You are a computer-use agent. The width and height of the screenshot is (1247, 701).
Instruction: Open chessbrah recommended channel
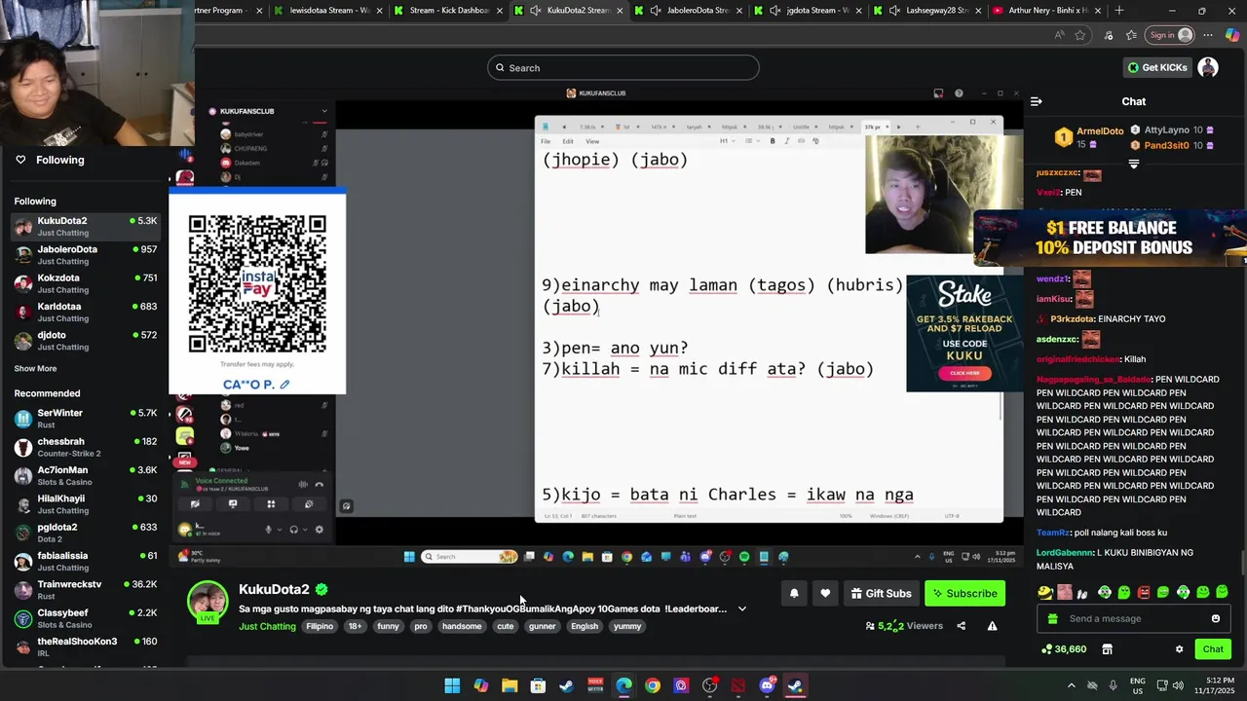(86, 448)
